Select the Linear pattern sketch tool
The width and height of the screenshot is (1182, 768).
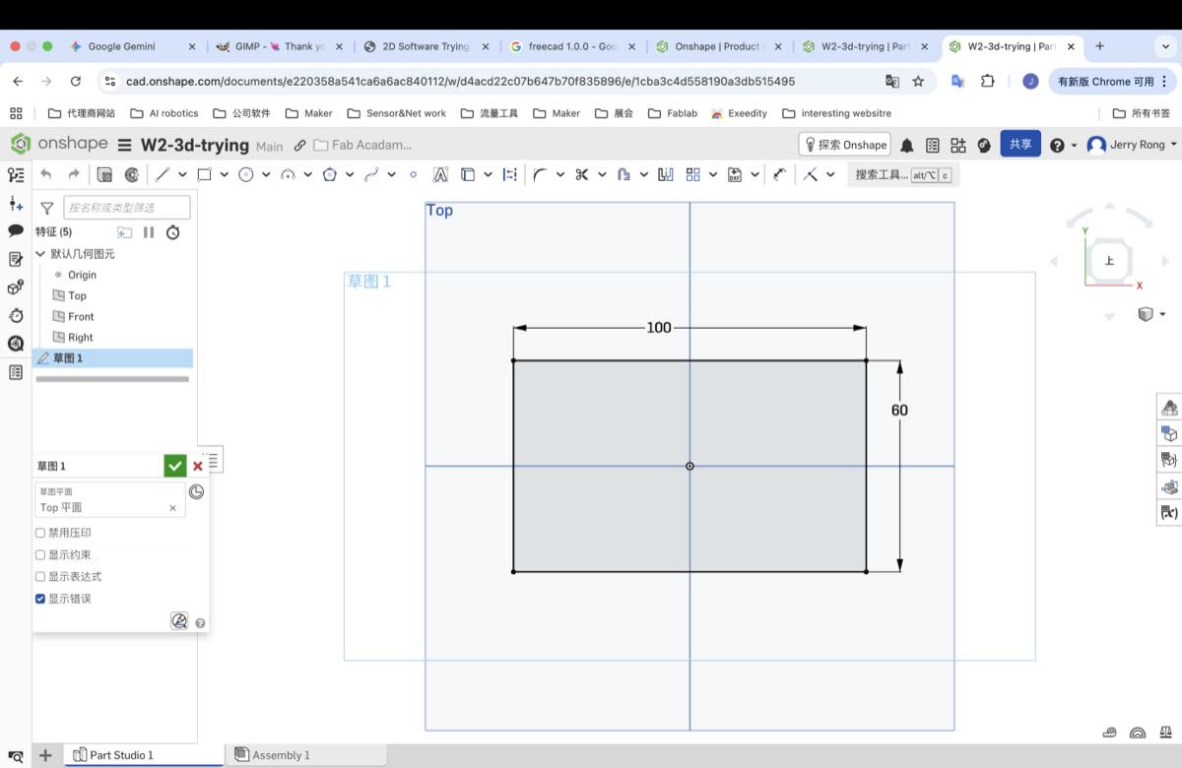(693, 174)
